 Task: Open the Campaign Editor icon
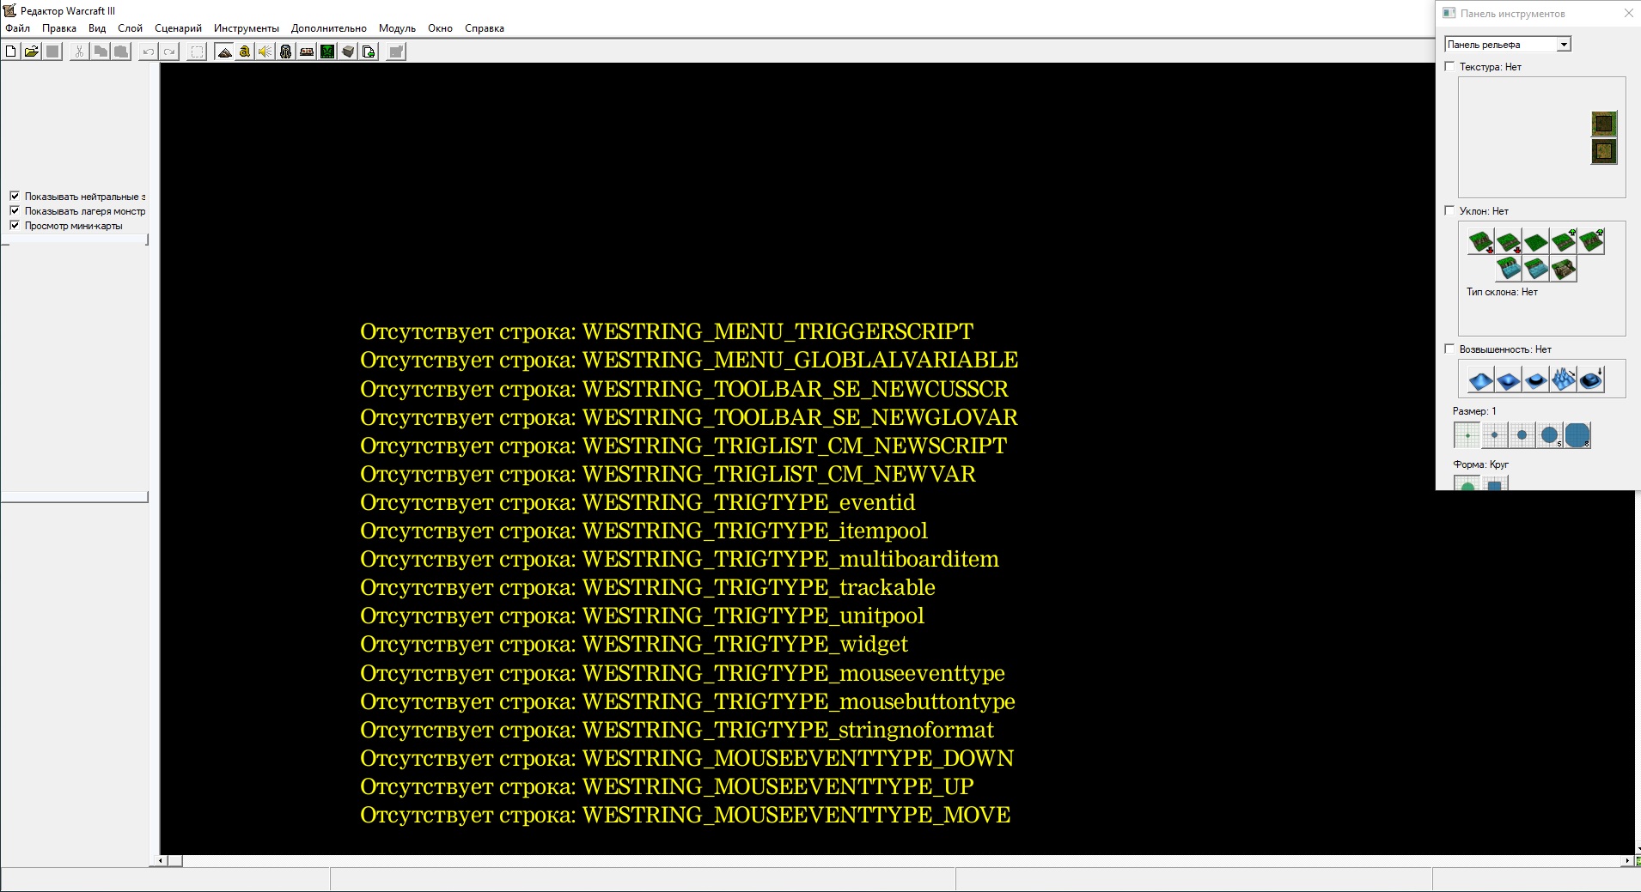[307, 52]
